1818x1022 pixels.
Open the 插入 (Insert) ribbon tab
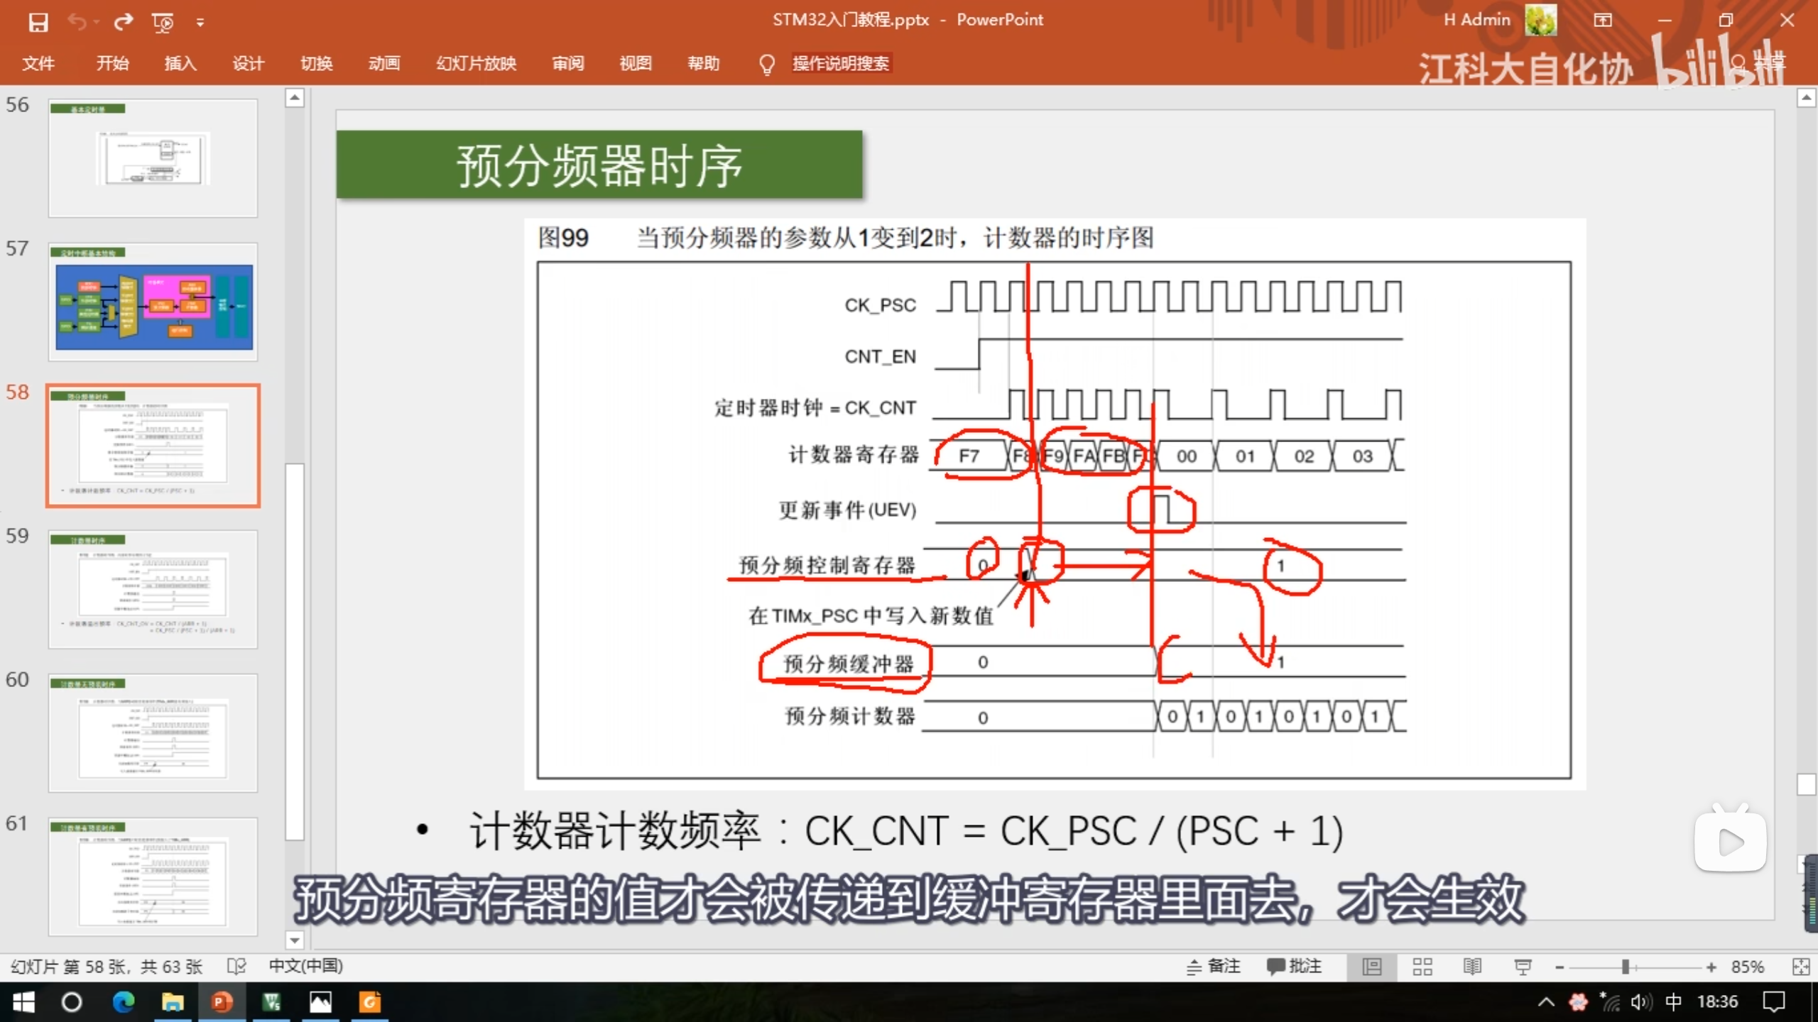(180, 64)
